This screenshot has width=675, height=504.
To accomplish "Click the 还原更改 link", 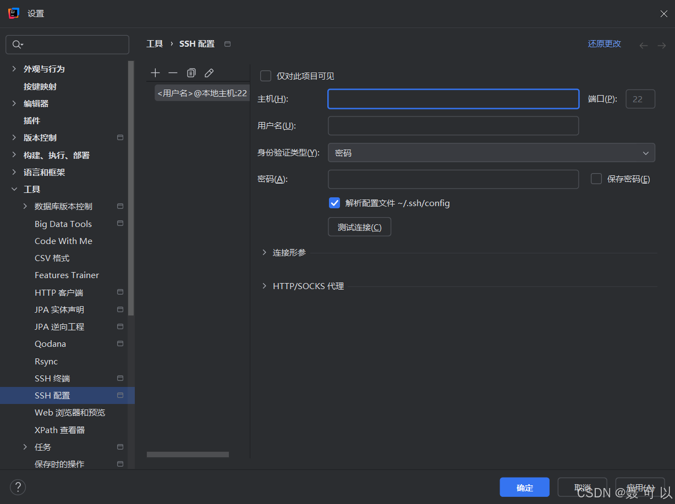I will click(x=604, y=44).
